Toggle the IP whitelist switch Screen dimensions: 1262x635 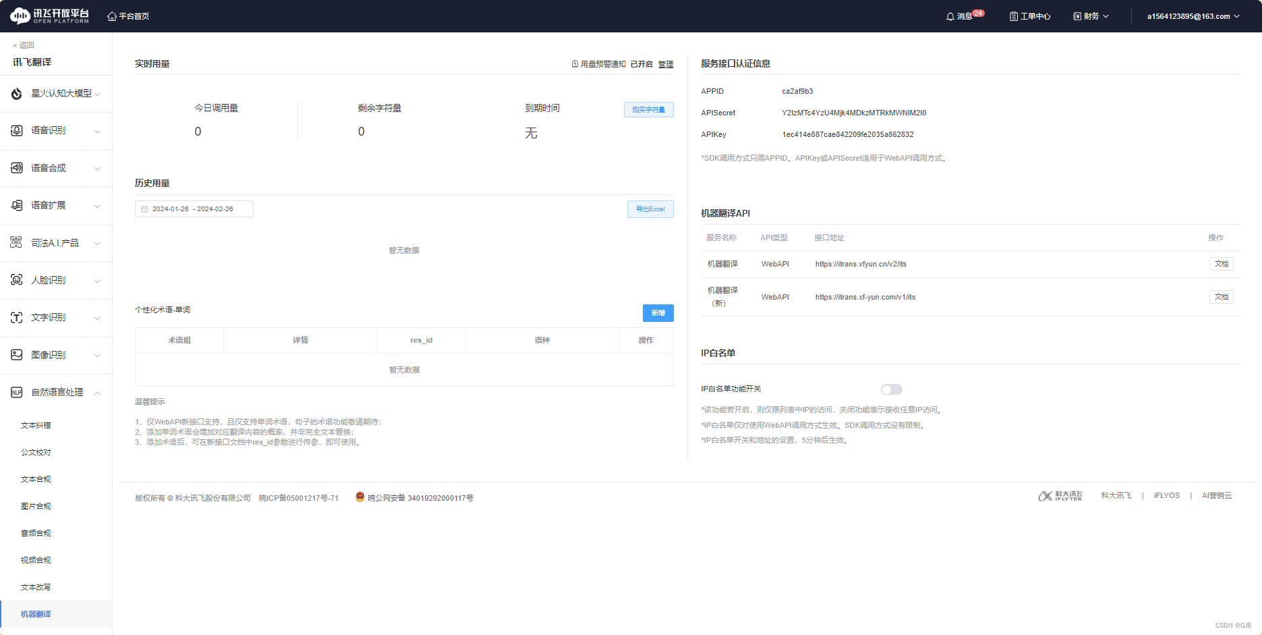coord(891,389)
